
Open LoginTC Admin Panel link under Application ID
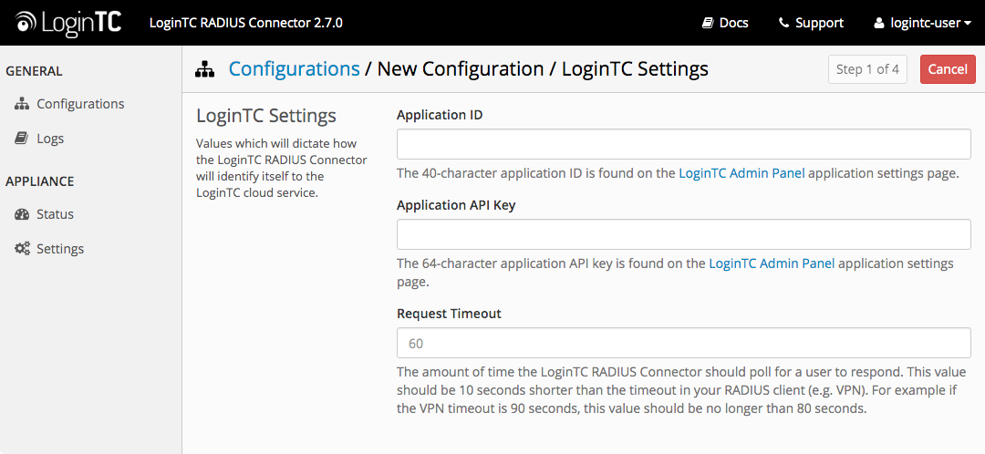point(741,173)
